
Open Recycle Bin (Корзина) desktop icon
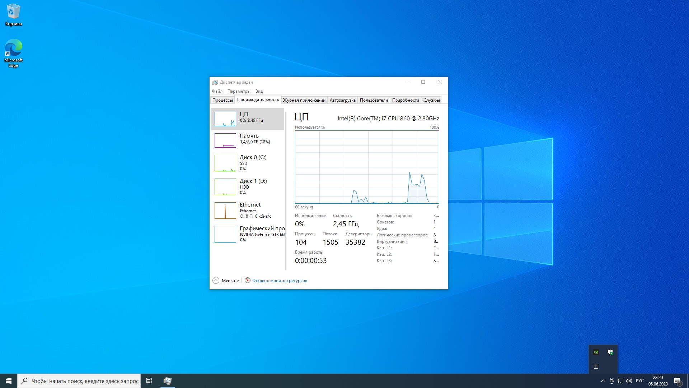pos(13,14)
